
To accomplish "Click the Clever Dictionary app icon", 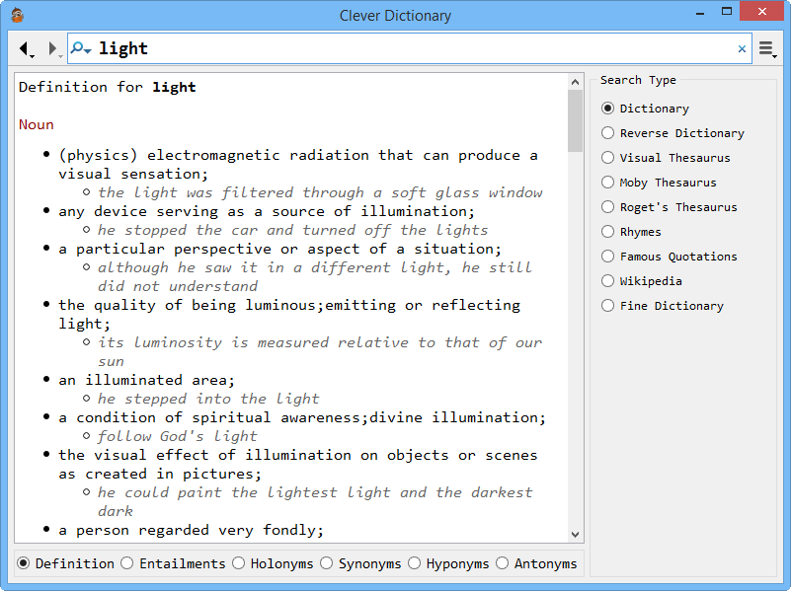I will [17, 15].
